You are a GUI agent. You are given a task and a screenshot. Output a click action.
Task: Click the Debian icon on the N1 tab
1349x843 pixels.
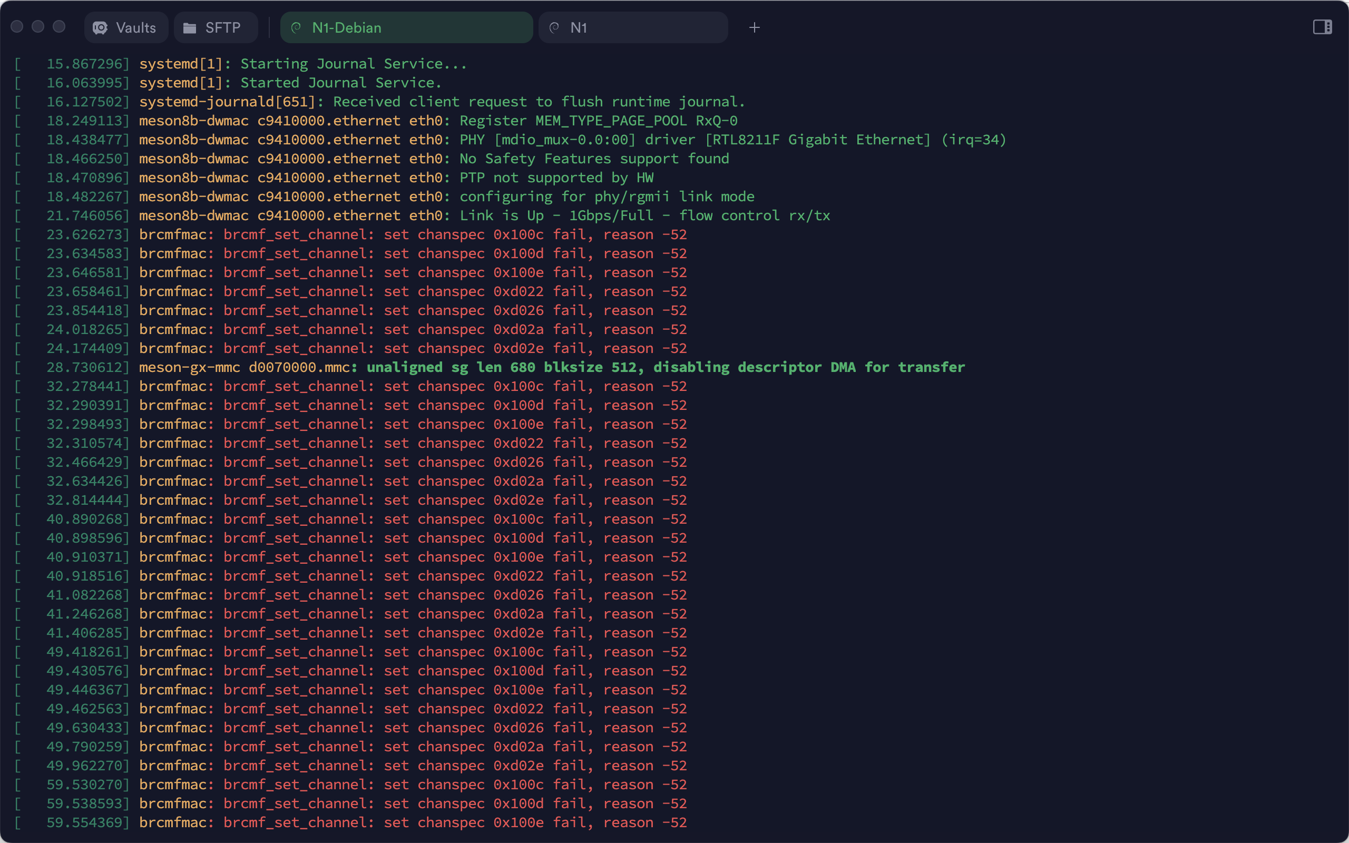[x=553, y=27]
